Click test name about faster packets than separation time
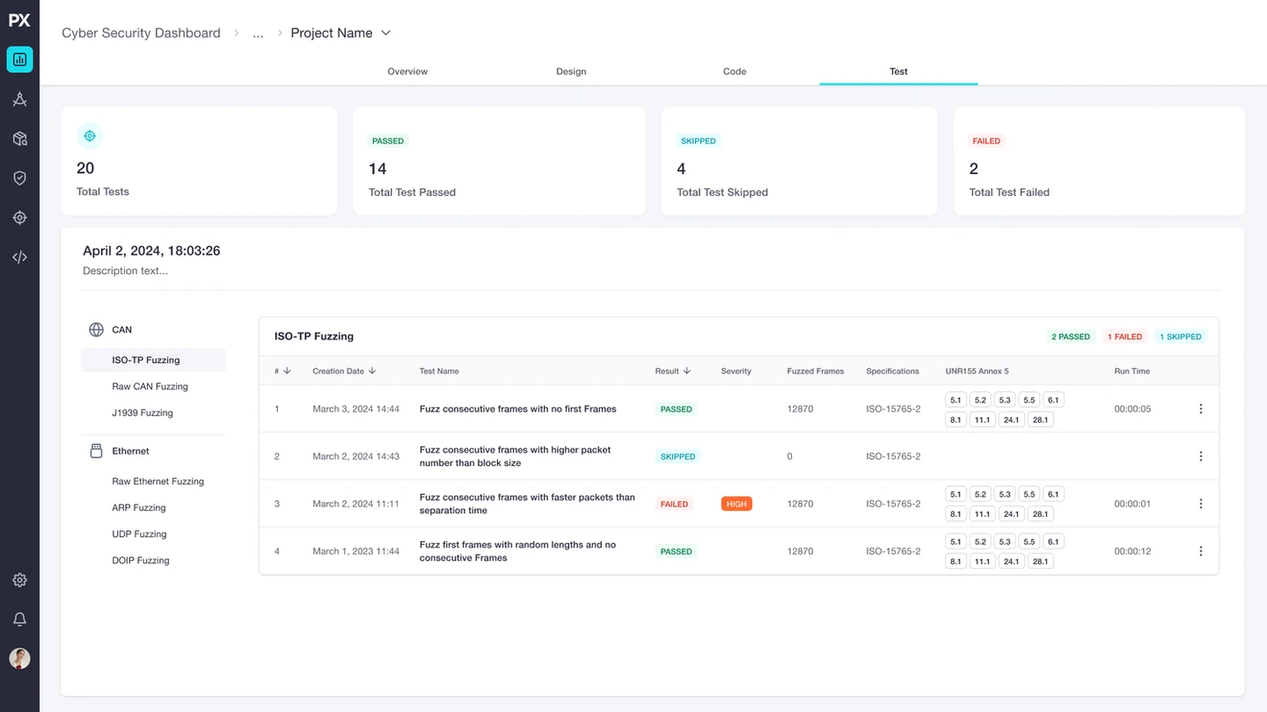The width and height of the screenshot is (1267, 712). (527, 504)
